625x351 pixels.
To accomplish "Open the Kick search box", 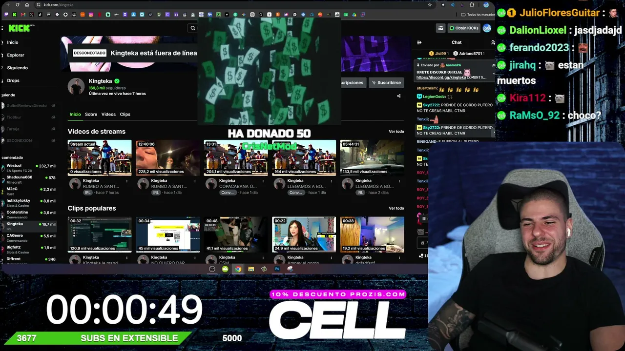I will click(x=193, y=28).
